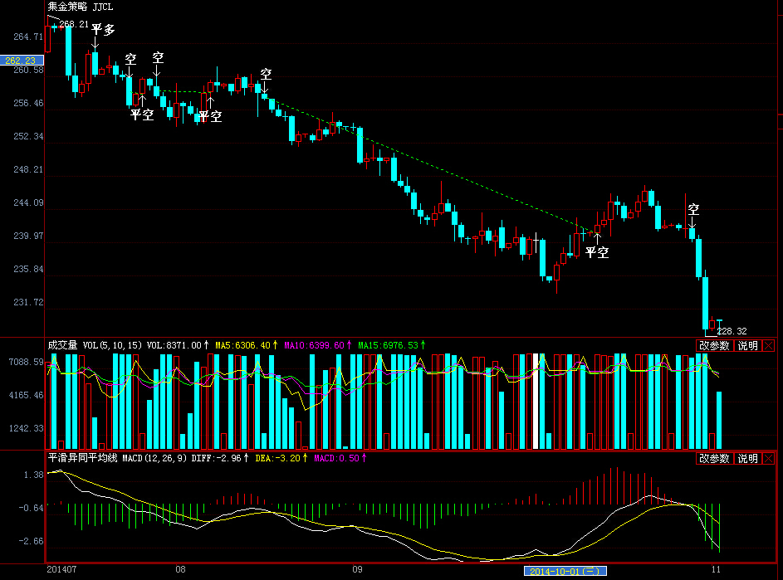Click the MA15:6976.53 value
783x580 pixels.
388,345
